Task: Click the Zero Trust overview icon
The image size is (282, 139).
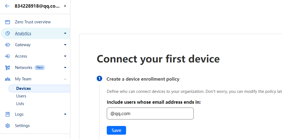Action: (x=8, y=22)
